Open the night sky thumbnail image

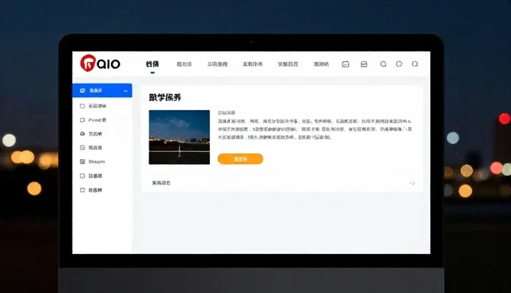coord(179,137)
